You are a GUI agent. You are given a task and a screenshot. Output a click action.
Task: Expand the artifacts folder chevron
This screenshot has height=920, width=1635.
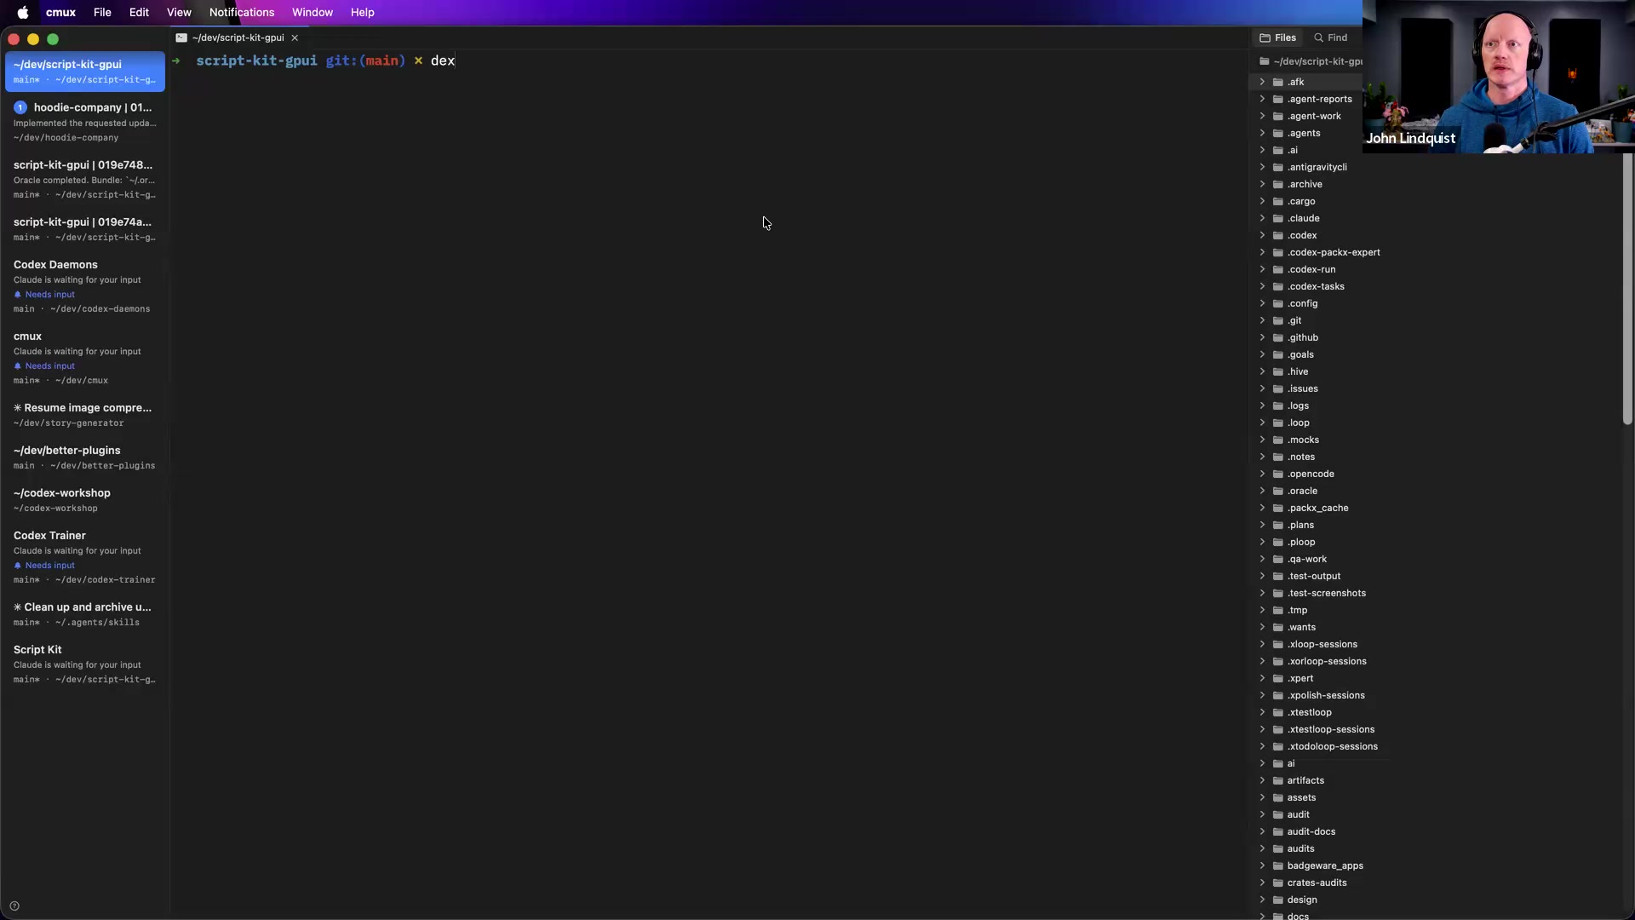pyautogui.click(x=1263, y=780)
